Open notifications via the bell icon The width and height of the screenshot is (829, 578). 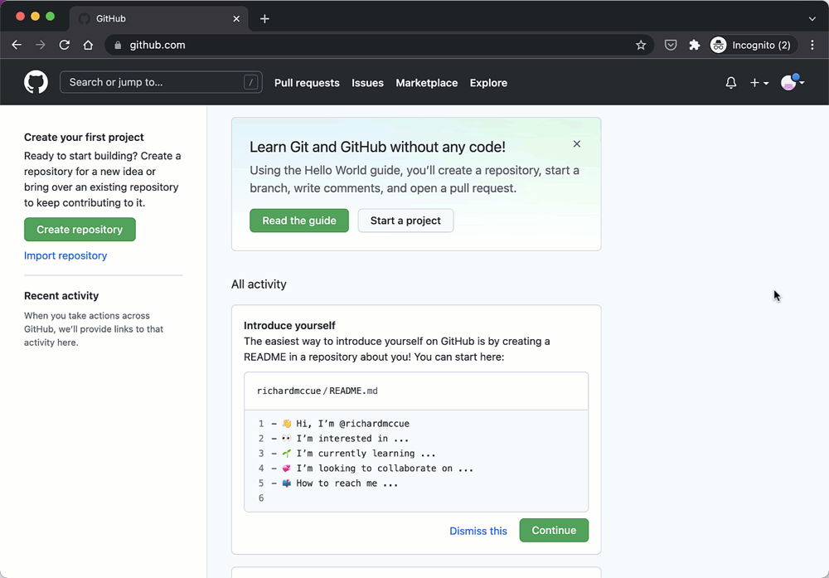730,82
